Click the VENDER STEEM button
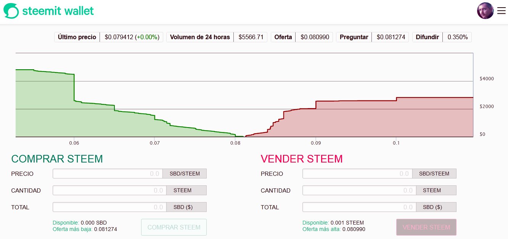The image size is (508, 239). [426, 227]
